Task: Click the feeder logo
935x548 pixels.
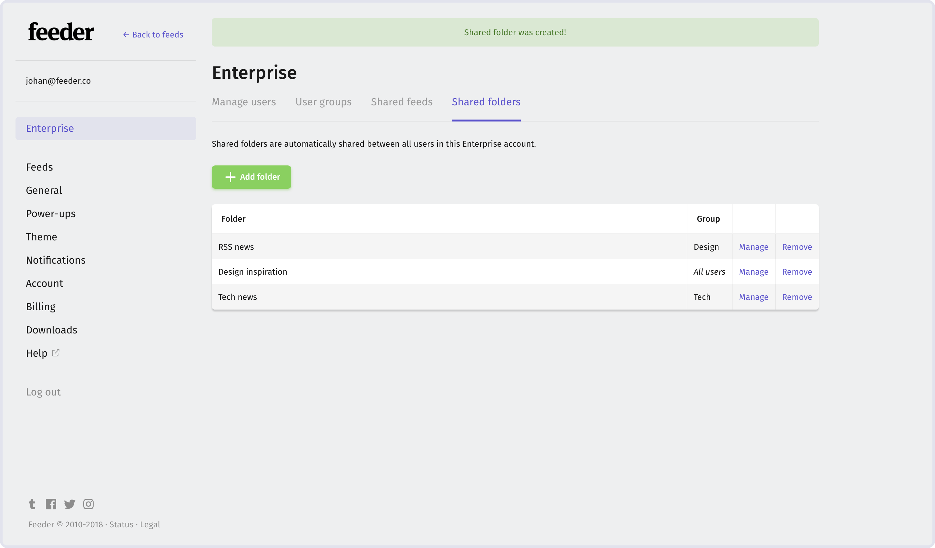Action: pyautogui.click(x=61, y=32)
